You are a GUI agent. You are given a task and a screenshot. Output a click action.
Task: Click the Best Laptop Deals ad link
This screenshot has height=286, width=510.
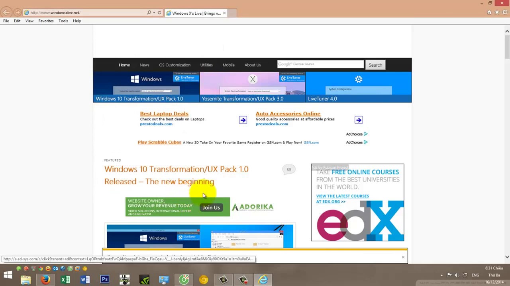164,114
